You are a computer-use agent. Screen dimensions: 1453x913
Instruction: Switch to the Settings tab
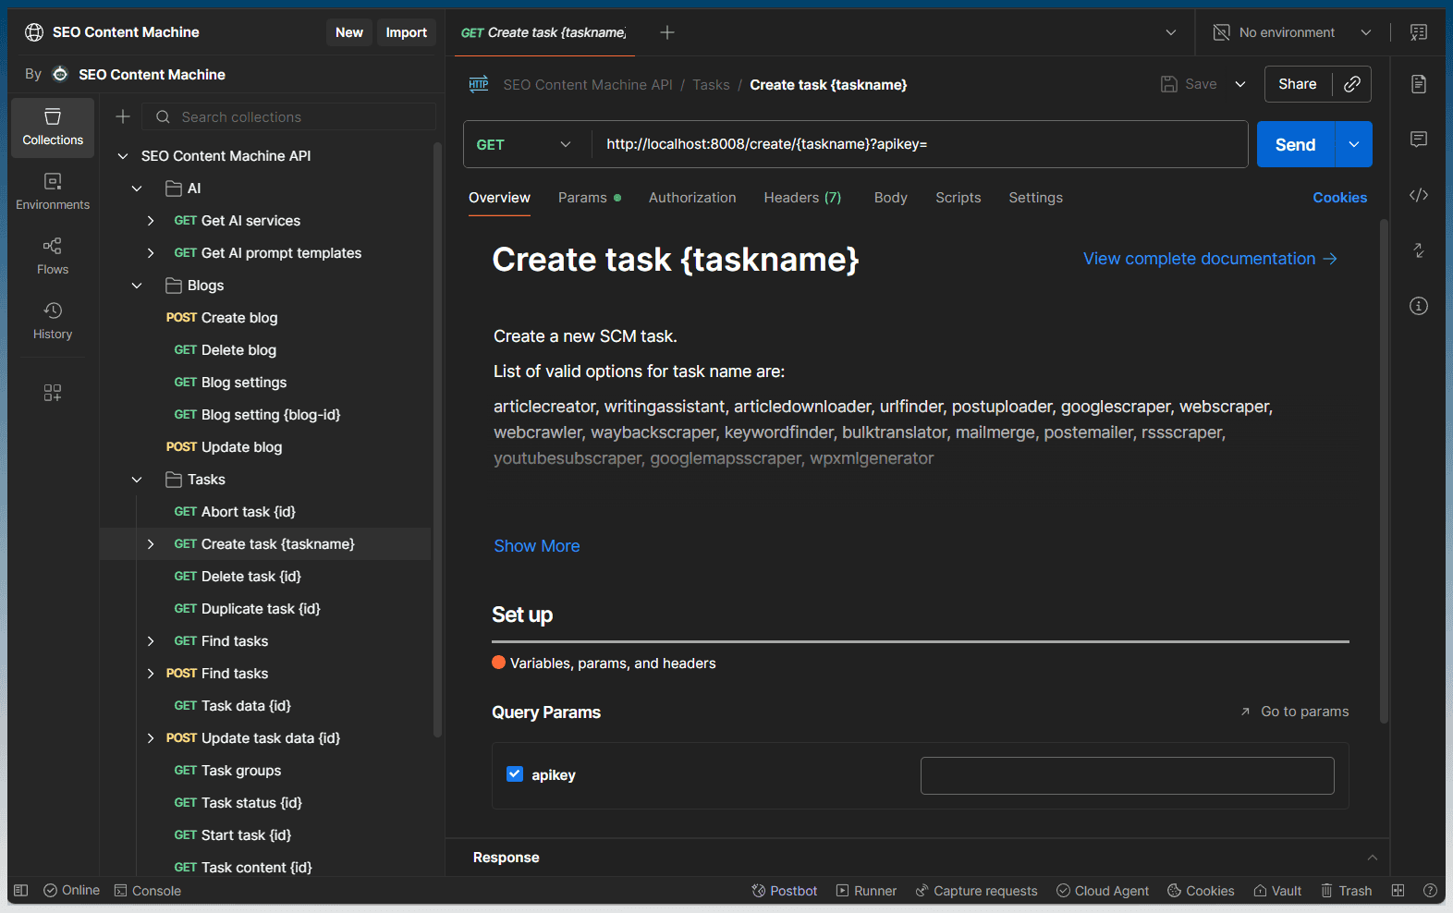click(1035, 198)
